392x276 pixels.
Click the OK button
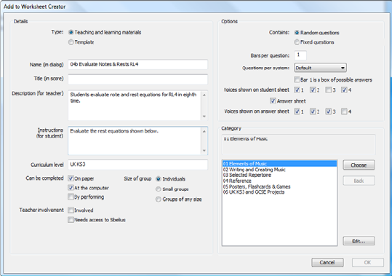(x=368, y=262)
